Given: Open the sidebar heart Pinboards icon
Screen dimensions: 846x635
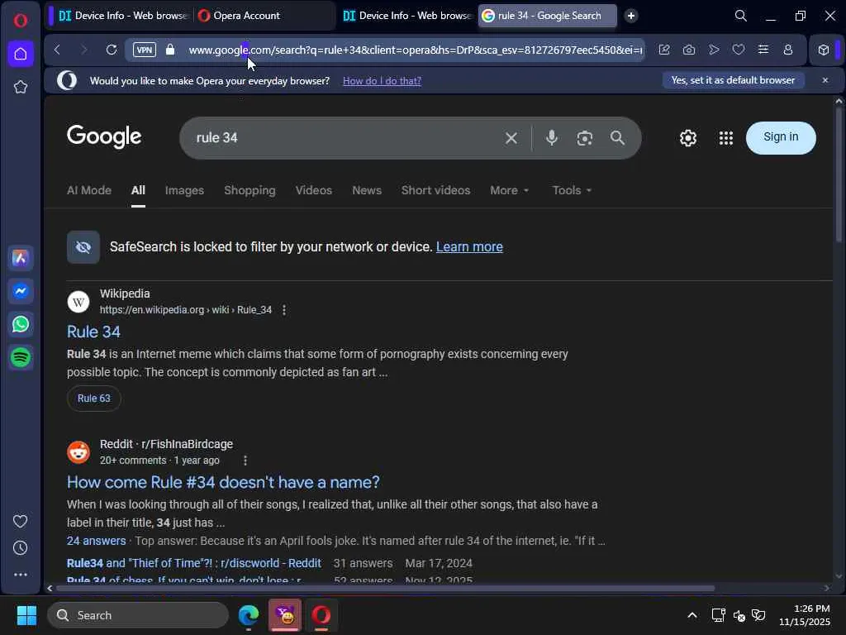Looking at the screenshot, I should coord(21,521).
